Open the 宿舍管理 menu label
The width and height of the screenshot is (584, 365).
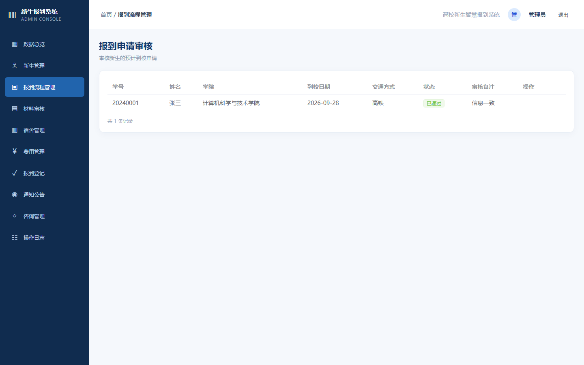click(34, 130)
